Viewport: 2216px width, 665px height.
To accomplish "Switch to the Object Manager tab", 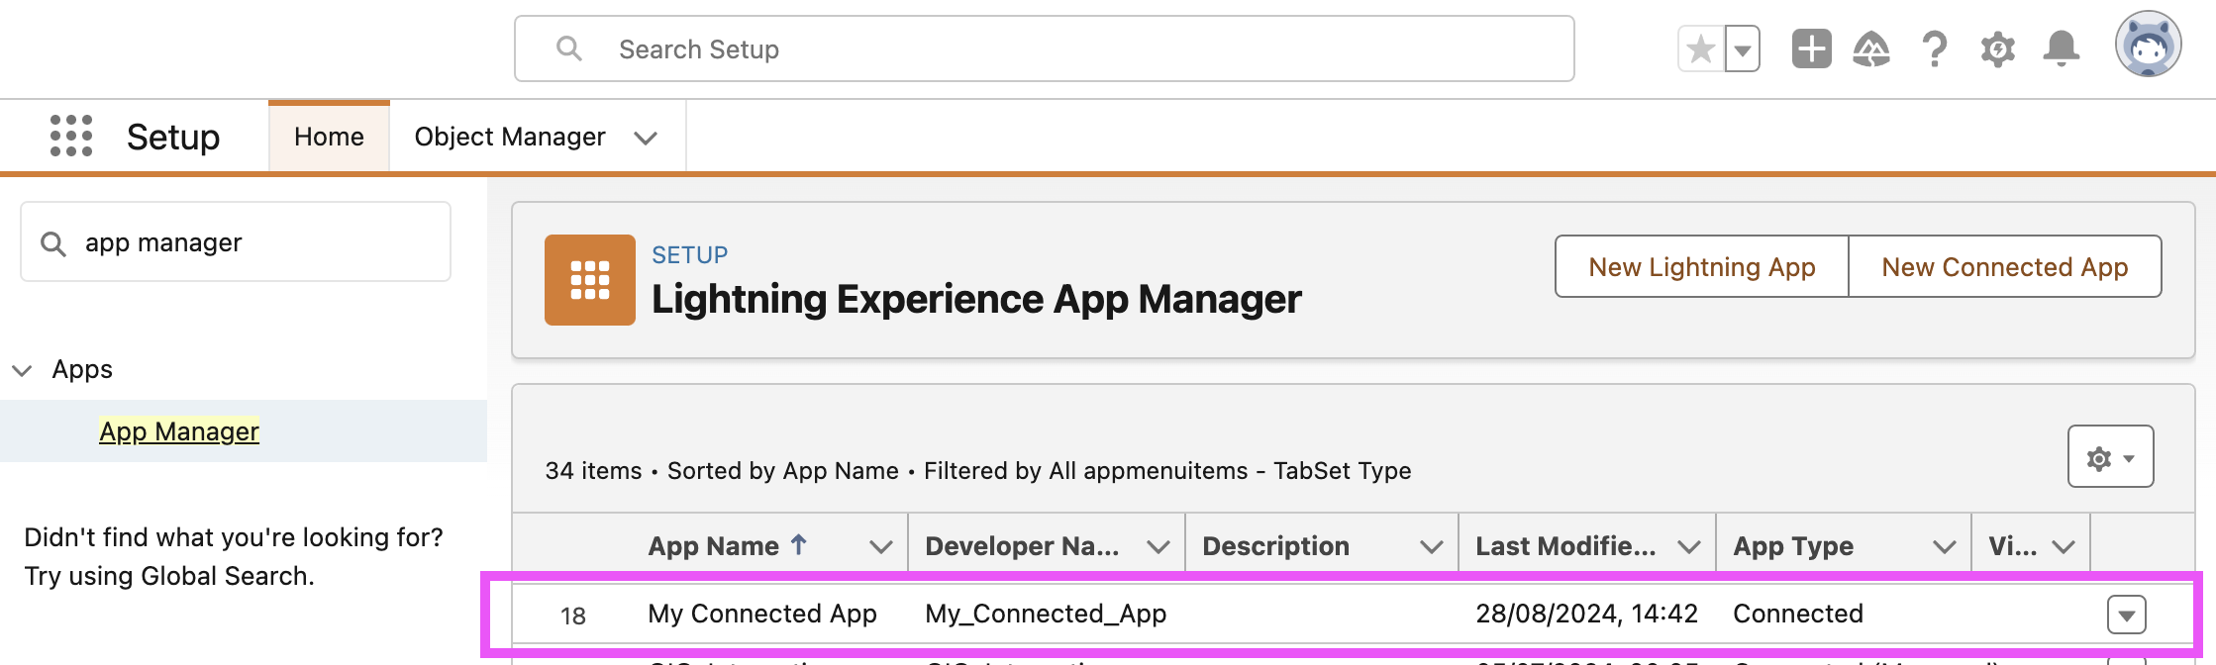I will pyautogui.click(x=509, y=137).
